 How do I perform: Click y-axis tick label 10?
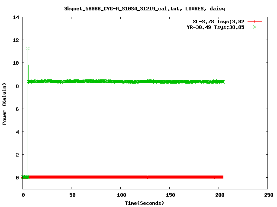[x=16, y=63]
